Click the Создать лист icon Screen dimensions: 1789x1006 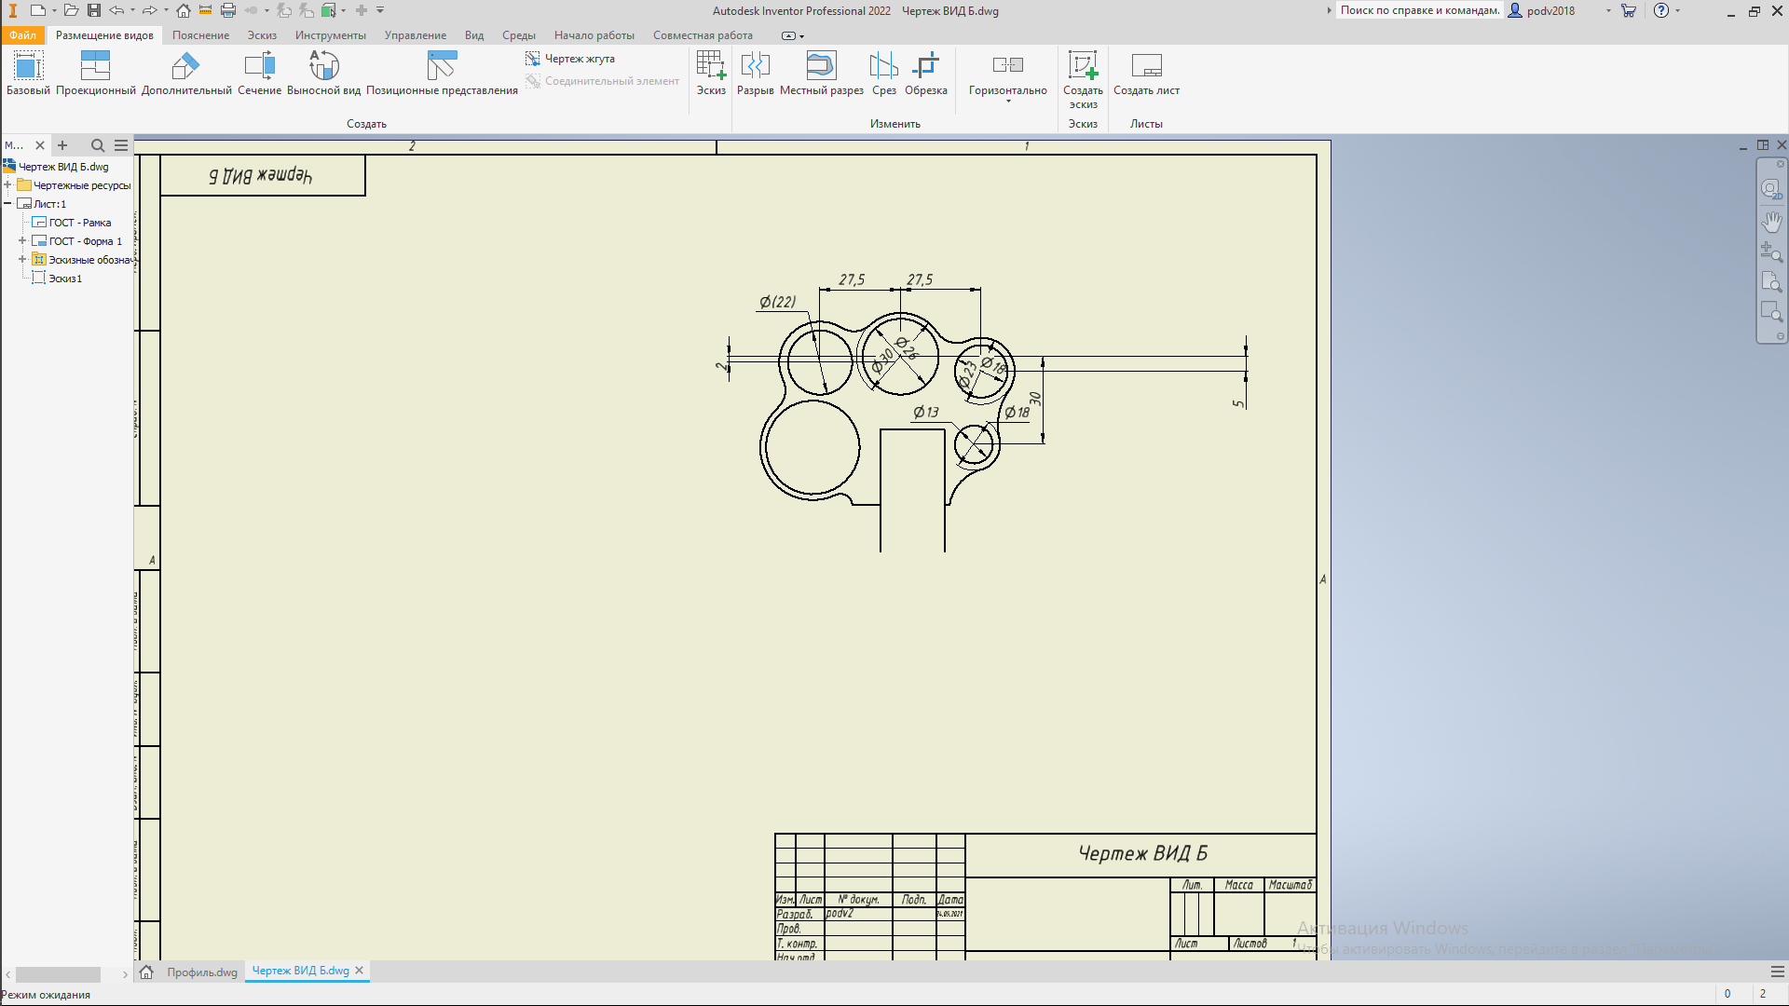coord(1146,67)
